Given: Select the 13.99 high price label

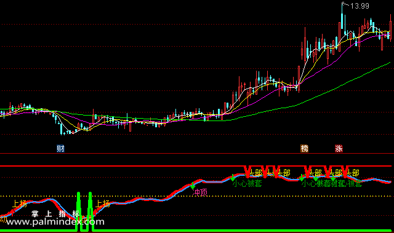Looking at the screenshot, I should tap(360, 6).
